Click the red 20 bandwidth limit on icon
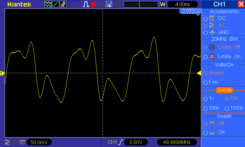Screen dimensions: 245x147 [212, 57]
